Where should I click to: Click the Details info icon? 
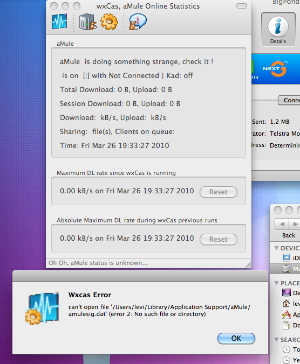278,26
